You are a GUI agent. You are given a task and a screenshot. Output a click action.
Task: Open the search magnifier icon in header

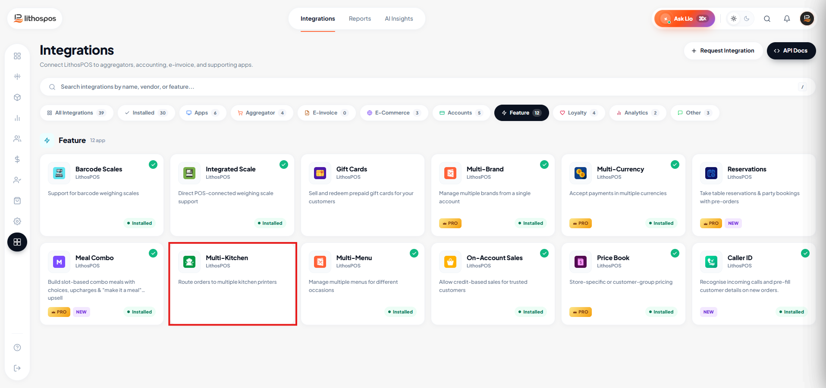pos(767,19)
